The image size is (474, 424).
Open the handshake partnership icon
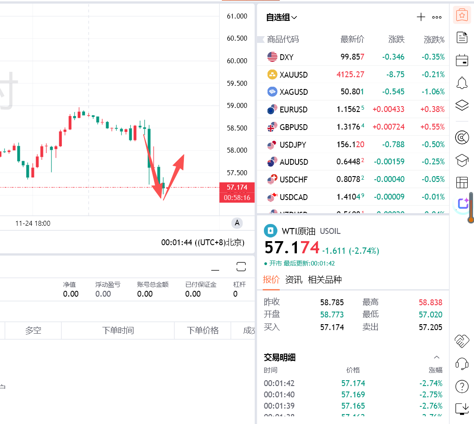(x=462, y=341)
